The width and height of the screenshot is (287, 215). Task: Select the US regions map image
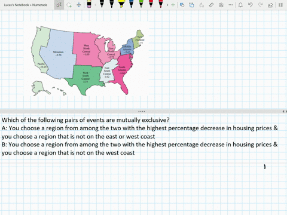pos(86,59)
